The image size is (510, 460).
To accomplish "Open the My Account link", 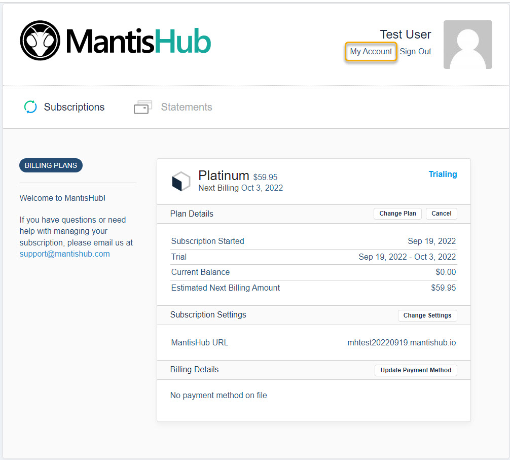I will [371, 51].
